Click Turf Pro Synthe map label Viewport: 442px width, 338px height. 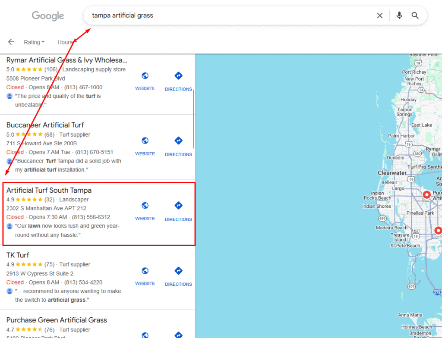tap(425, 167)
